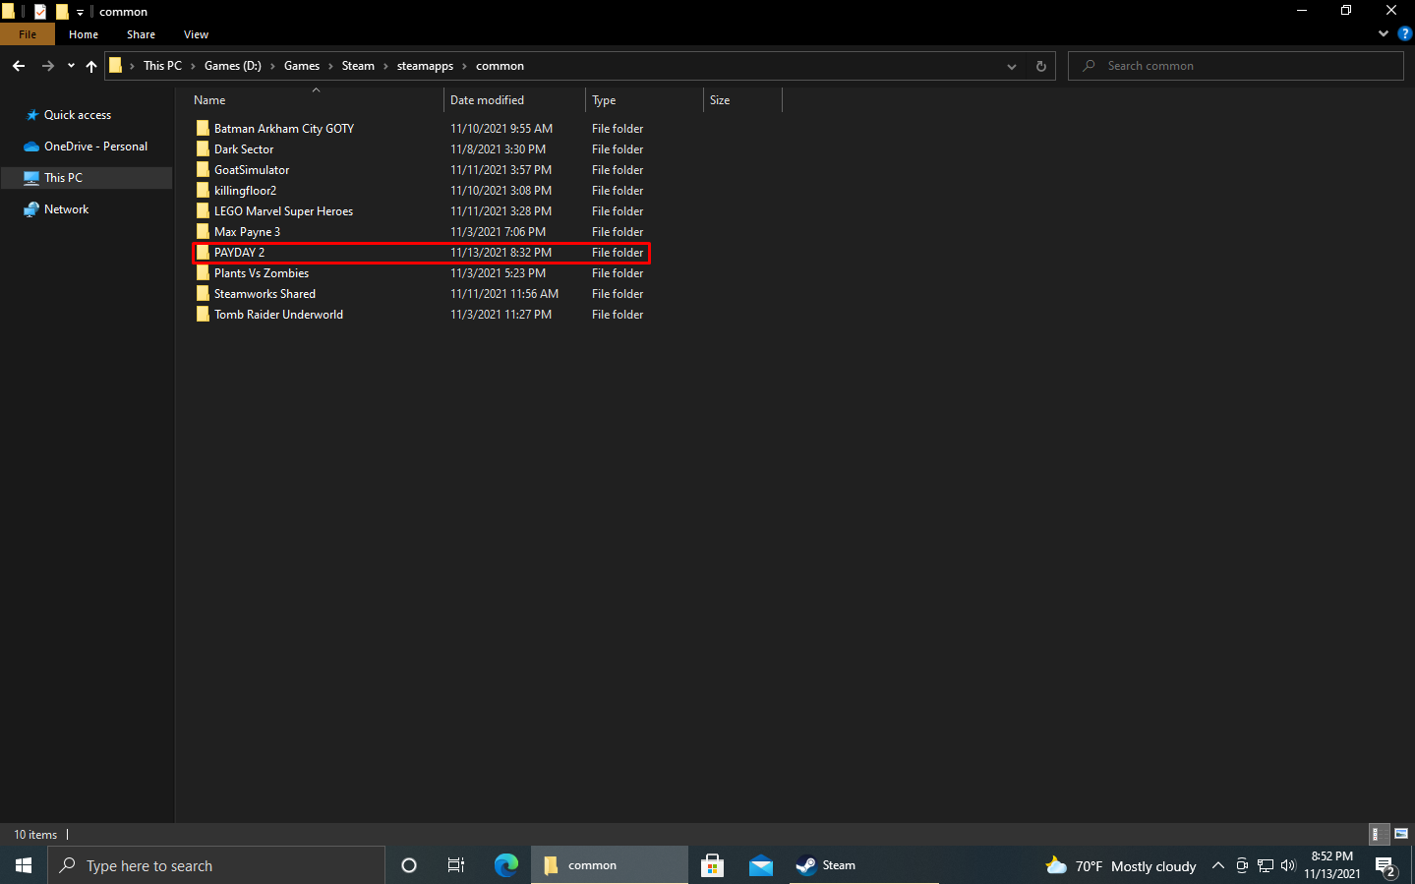The width and height of the screenshot is (1415, 884).
Task: Open the Mail app from the taskbar
Action: (x=761, y=865)
